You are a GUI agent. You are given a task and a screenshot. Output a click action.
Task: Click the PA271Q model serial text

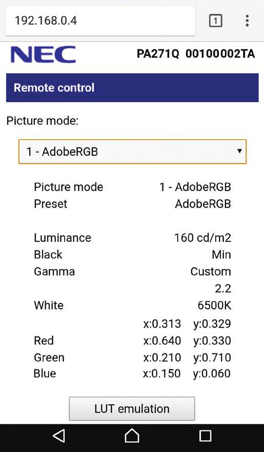195,54
